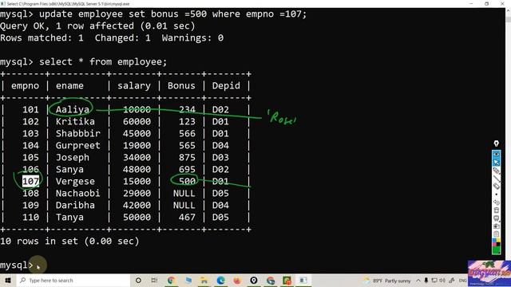Click '10 rows in set (0.00 sec)' line
This screenshot has width=511, height=287.
[x=69, y=242]
